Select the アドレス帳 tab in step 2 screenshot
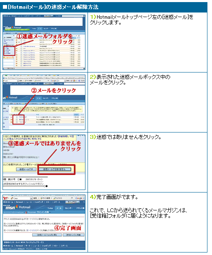212x255 pixels. pos(54,98)
